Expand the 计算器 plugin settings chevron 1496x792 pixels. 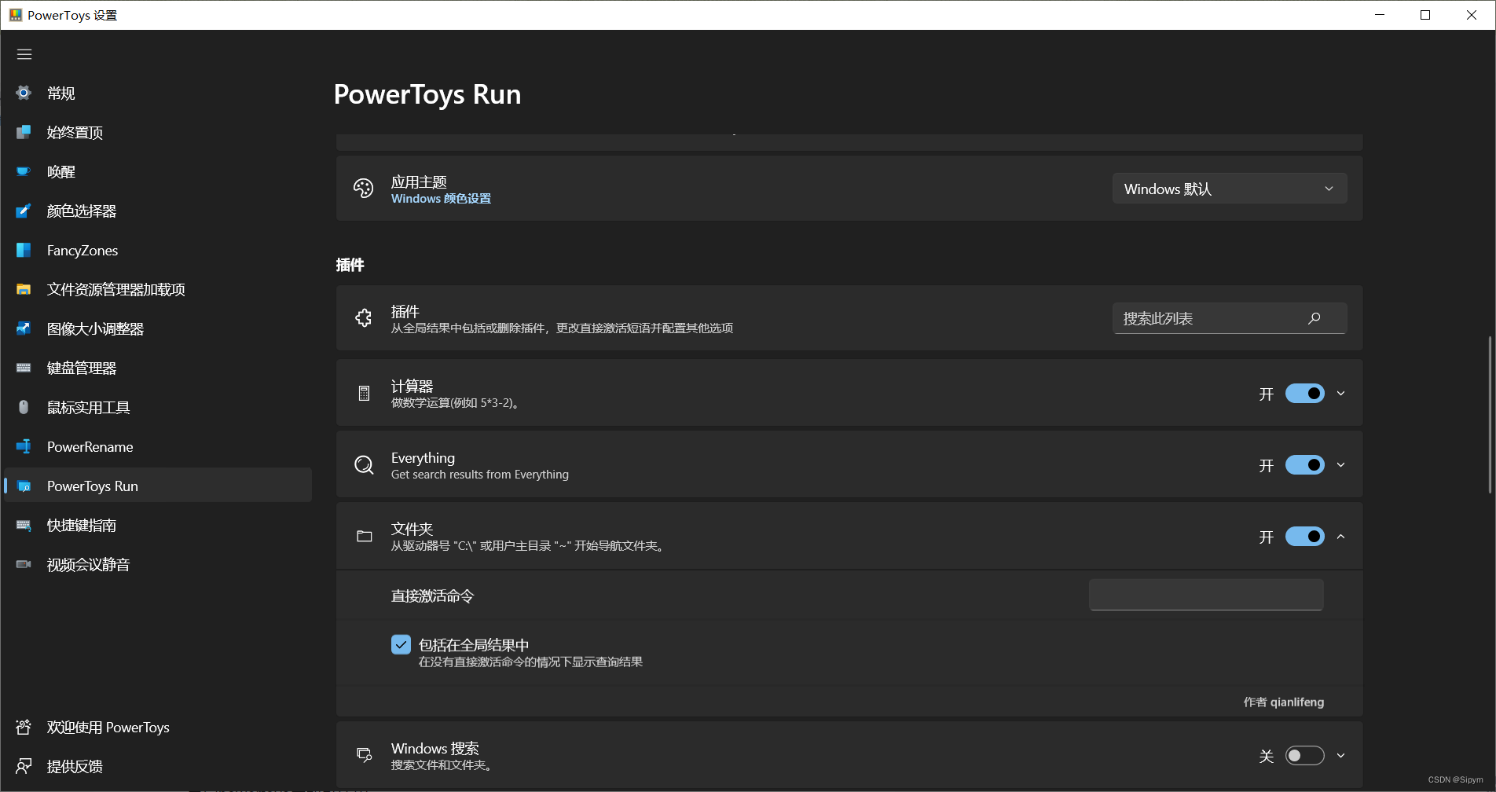click(x=1341, y=394)
